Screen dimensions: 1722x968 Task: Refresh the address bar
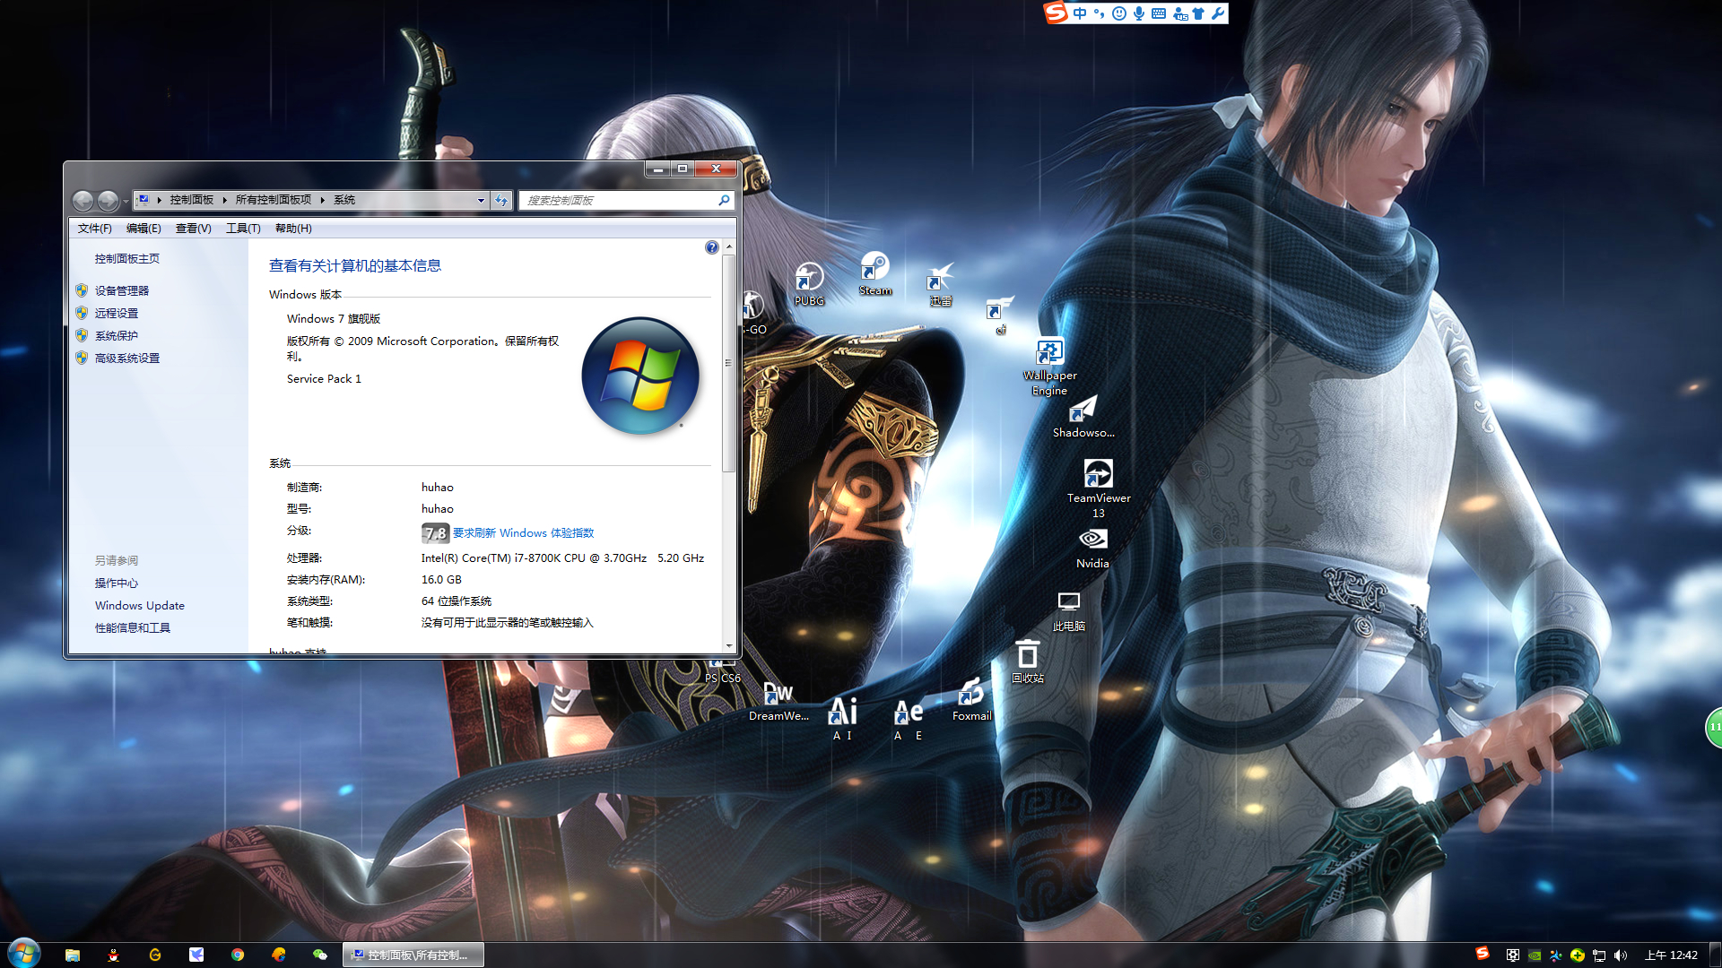point(501,201)
